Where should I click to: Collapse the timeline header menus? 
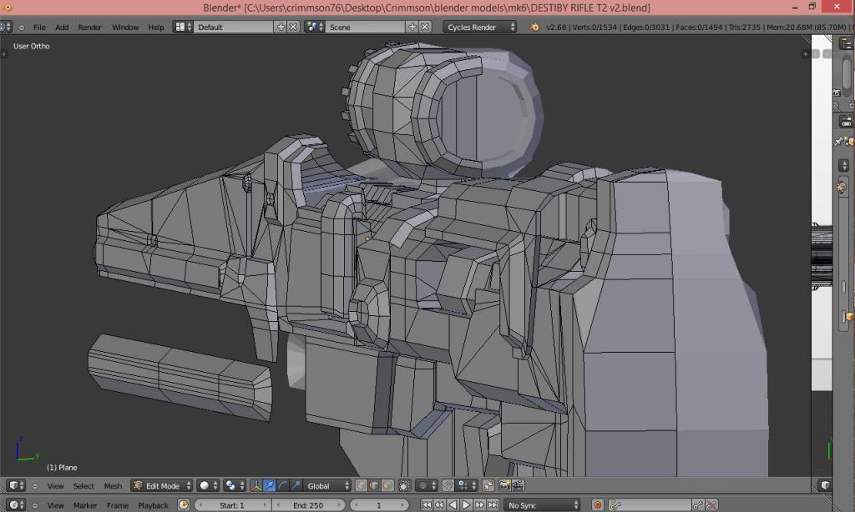(x=35, y=505)
